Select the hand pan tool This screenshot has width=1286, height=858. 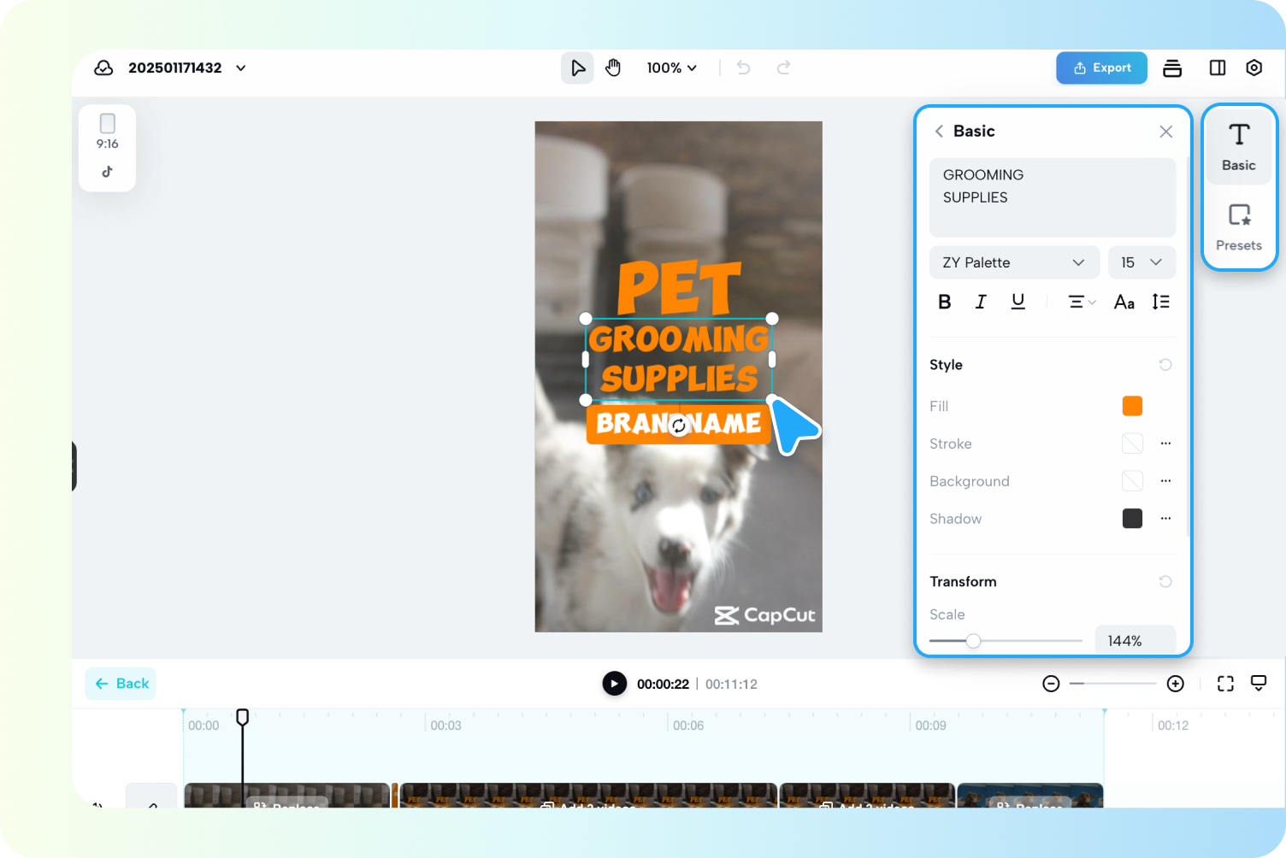(613, 68)
